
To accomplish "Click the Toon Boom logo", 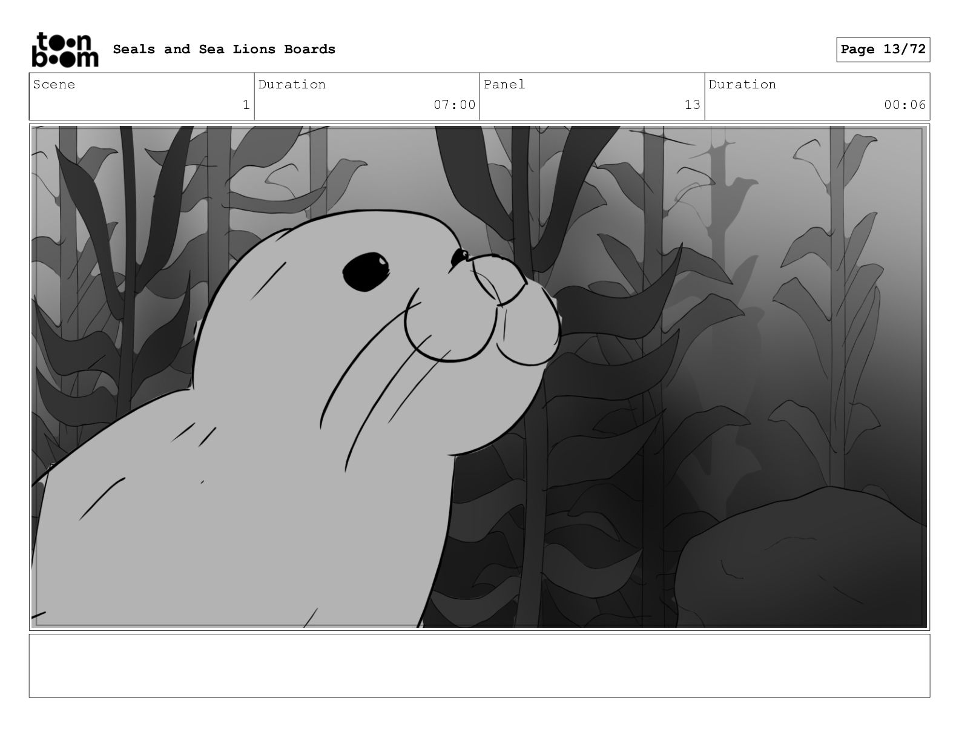I will click(65, 49).
